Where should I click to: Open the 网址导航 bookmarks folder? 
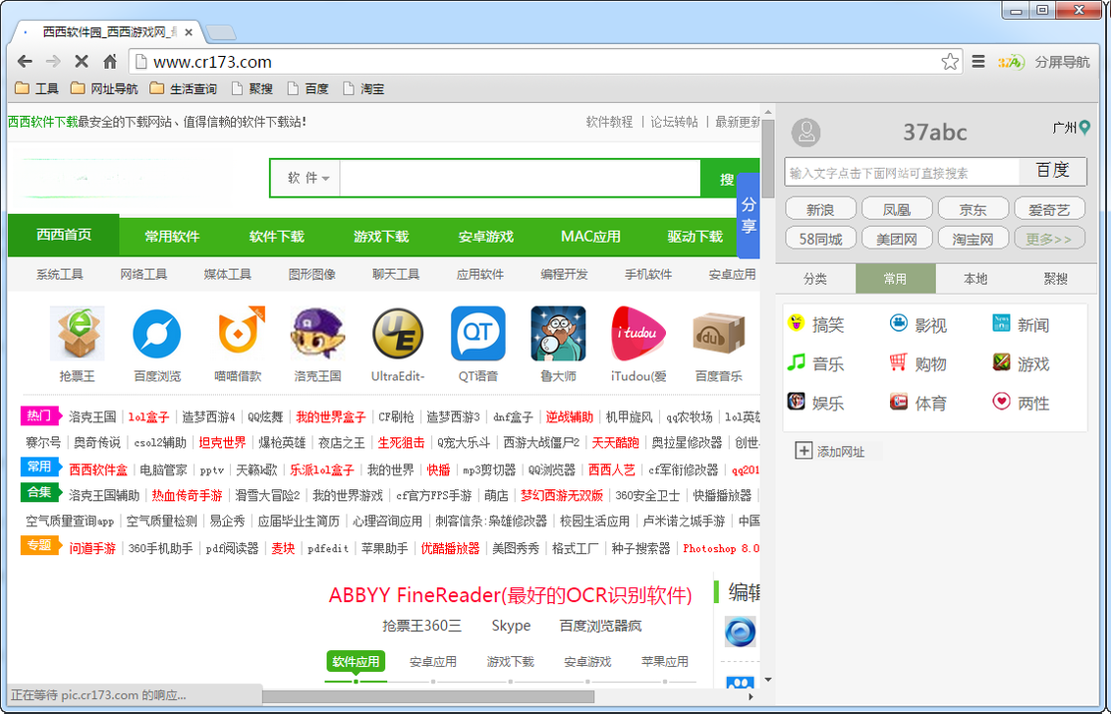pyautogui.click(x=103, y=88)
